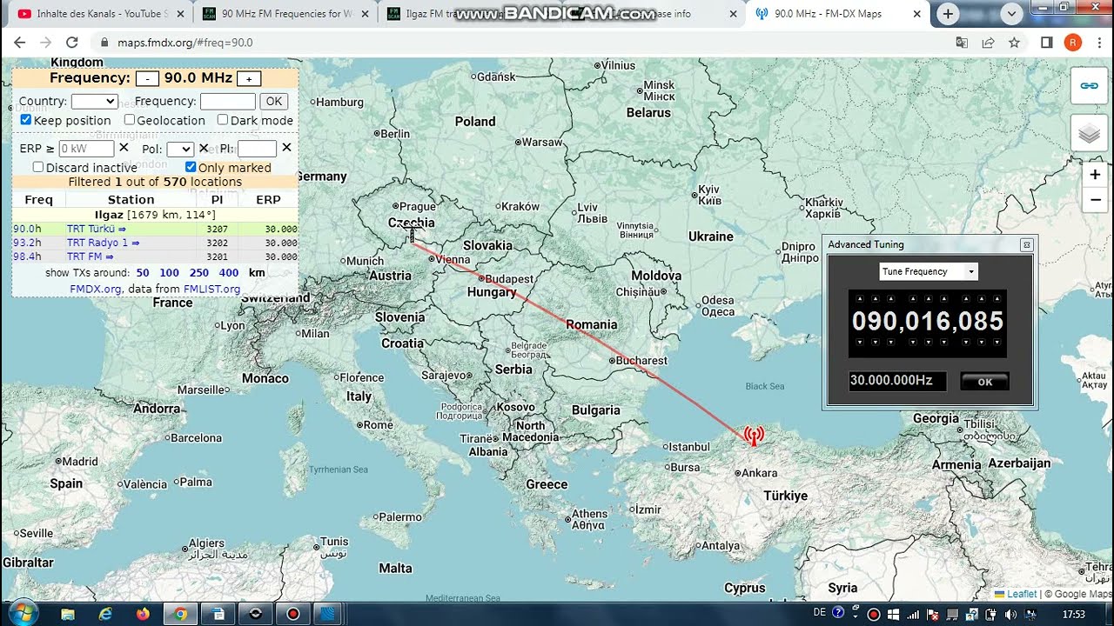Open the map permalink link icon
Screen dimensions: 1114x626
[1089, 85]
